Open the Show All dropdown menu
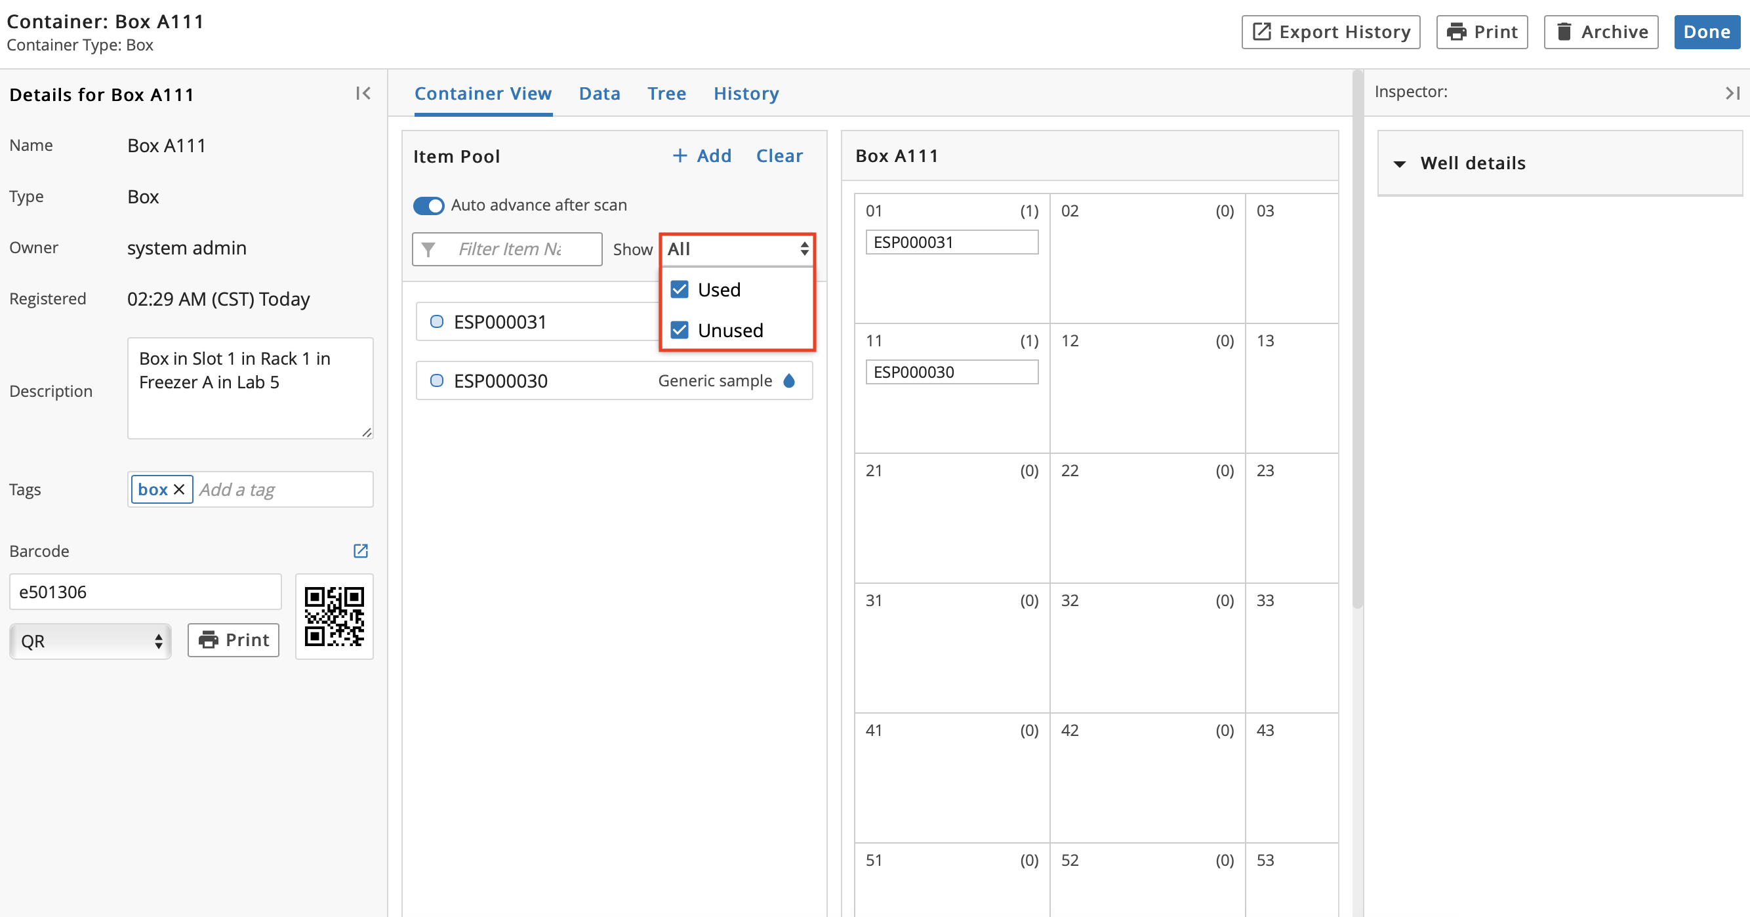The width and height of the screenshot is (1750, 917). tap(739, 249)
